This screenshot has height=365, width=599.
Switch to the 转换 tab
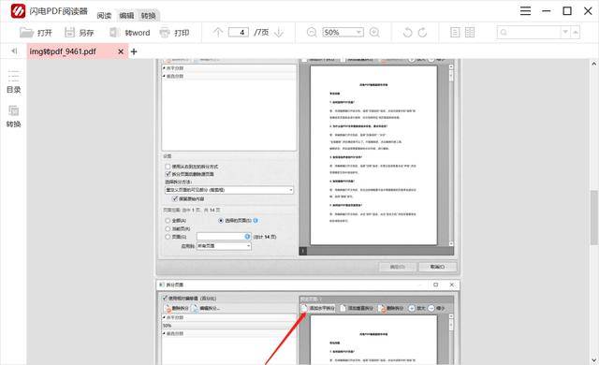(x=148, y=16)
